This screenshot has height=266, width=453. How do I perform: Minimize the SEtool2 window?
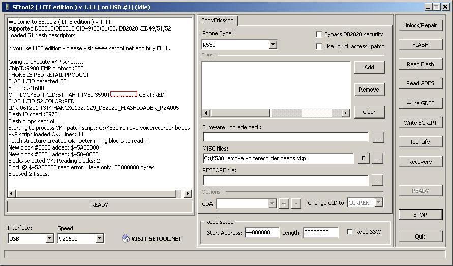tap(428, 7)
